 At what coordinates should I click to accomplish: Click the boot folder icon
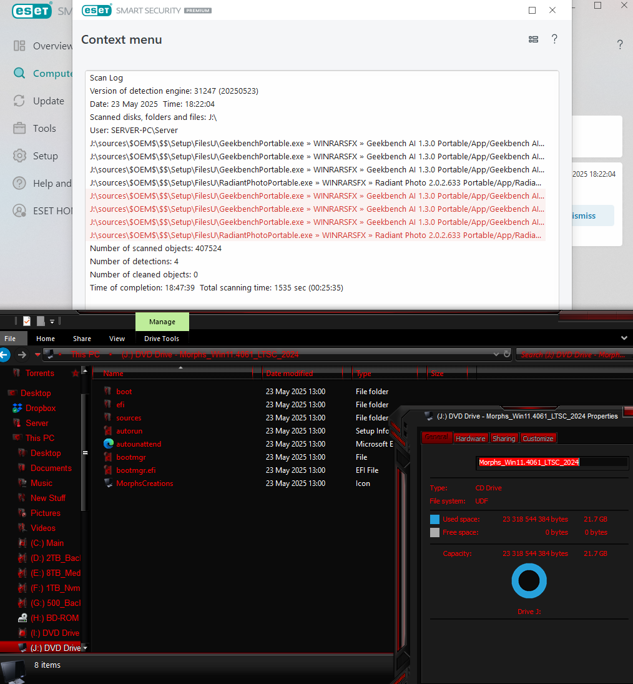pyautogui.click(x=108, y=391)
